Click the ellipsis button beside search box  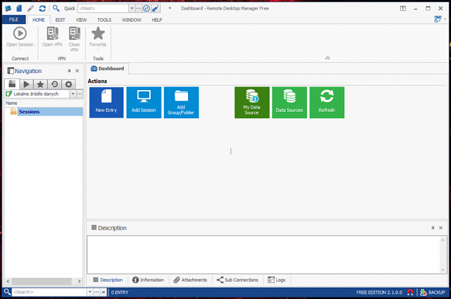(97, 292)
